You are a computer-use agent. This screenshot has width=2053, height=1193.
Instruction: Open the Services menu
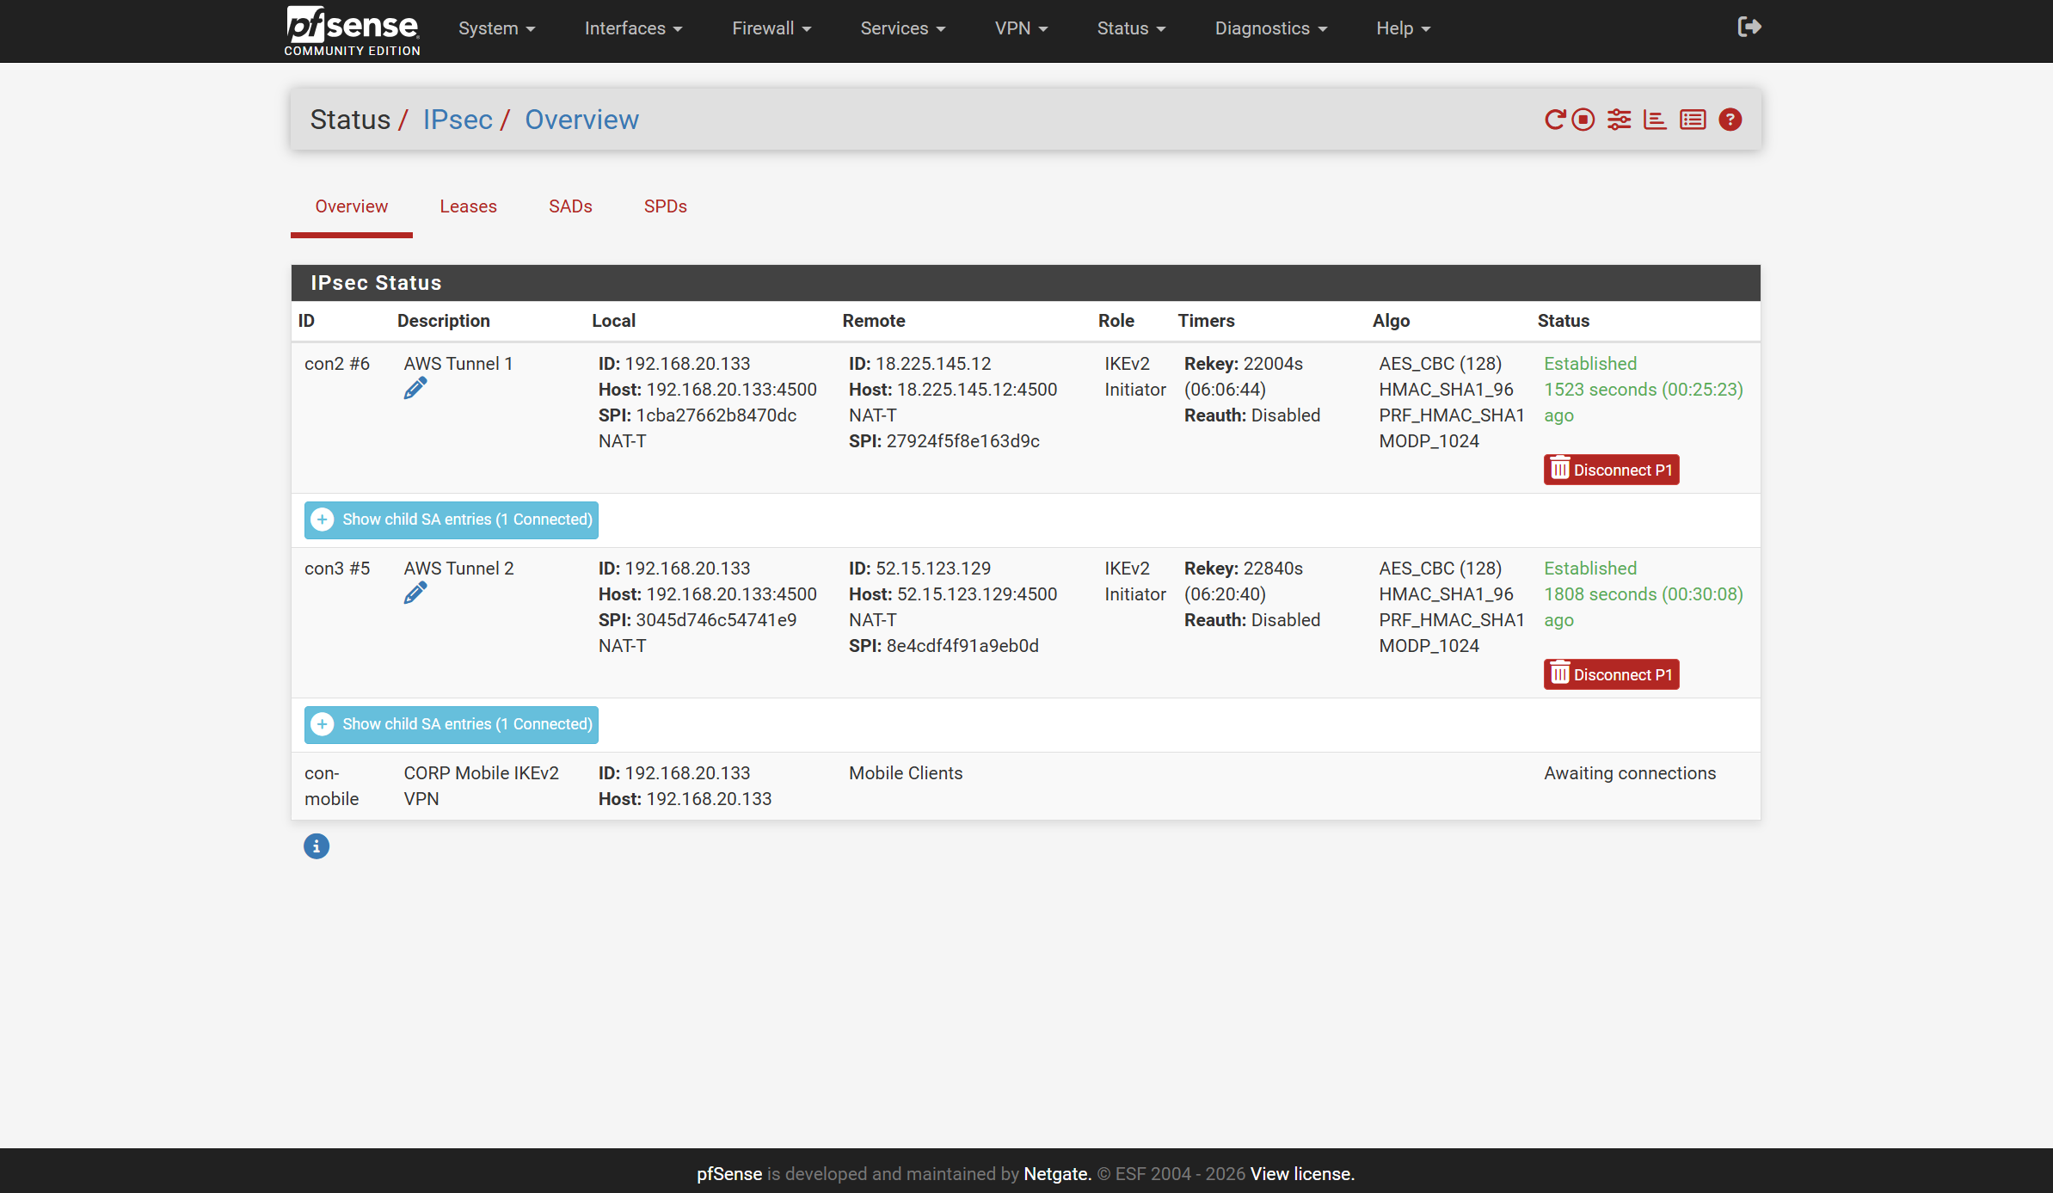tap(902, 28)
